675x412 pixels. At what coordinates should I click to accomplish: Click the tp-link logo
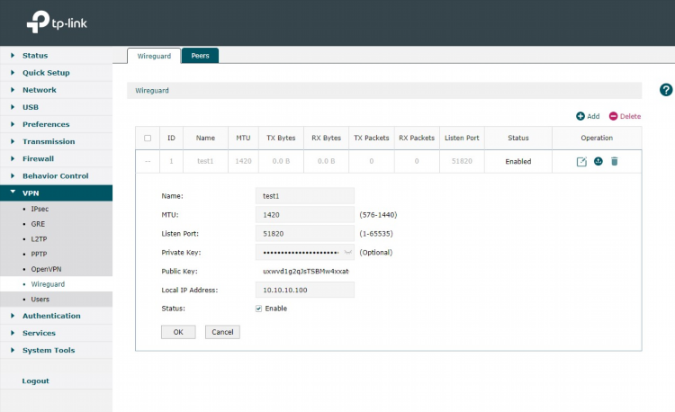[x=57, y=22]
